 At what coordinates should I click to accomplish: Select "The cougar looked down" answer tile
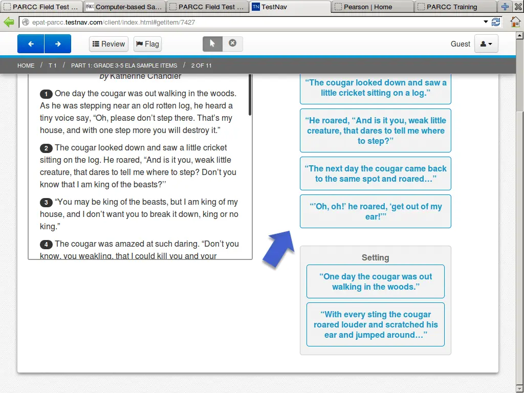(376, 88)
